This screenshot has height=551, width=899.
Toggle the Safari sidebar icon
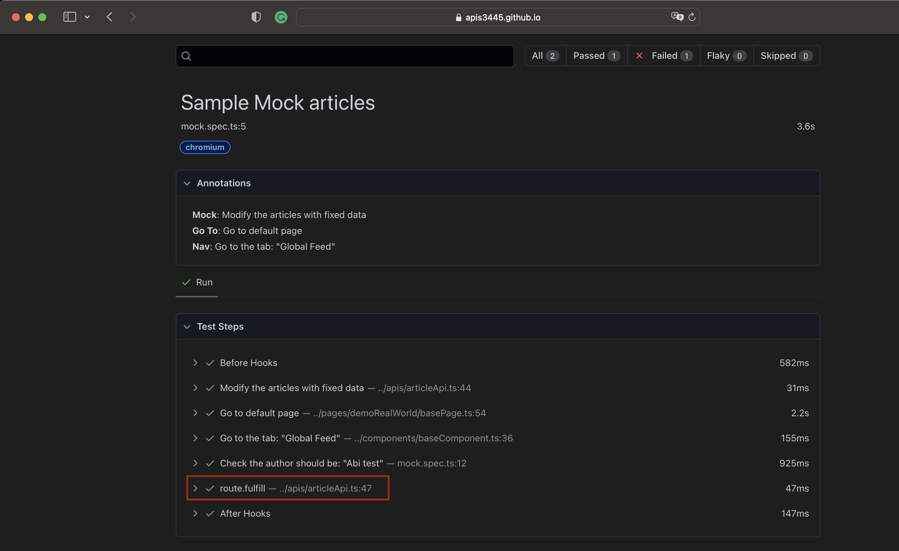69,17
